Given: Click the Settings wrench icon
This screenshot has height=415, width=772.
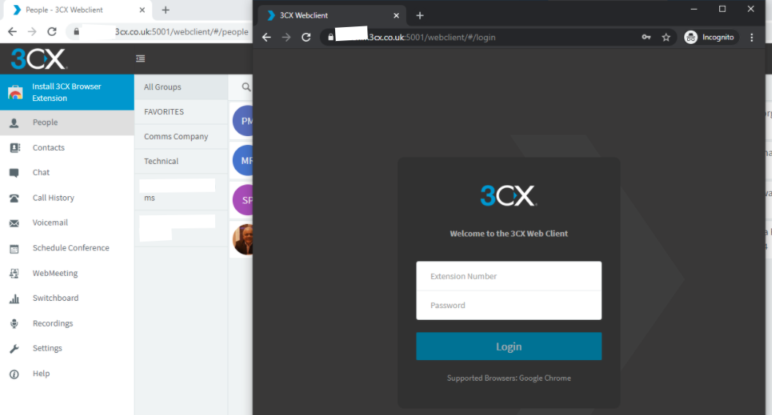Looking at the screenshot, I should (15, 349).
